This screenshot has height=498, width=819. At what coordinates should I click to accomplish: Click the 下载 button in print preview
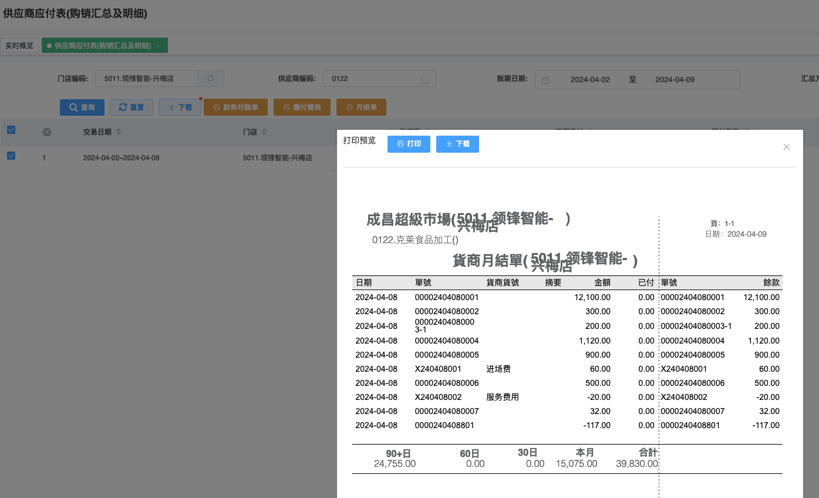tap(457, 144)
